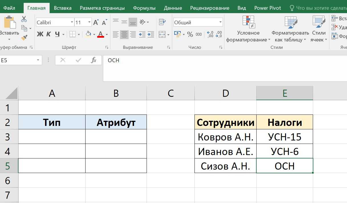Apply cell borders with the borders icon
Screen dimensions: 347x203
pos(72,35)
